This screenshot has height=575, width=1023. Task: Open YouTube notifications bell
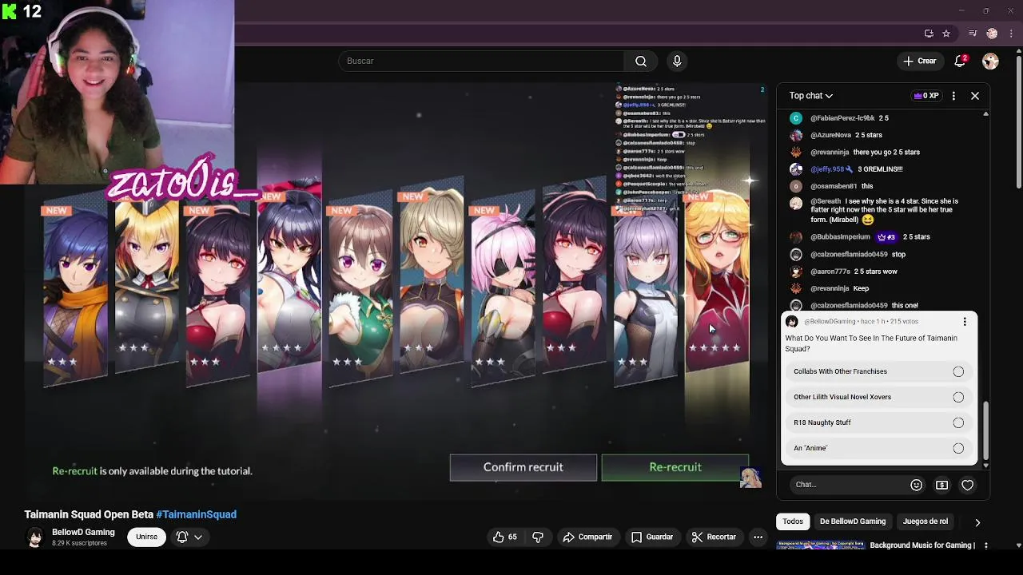(961, 61)
